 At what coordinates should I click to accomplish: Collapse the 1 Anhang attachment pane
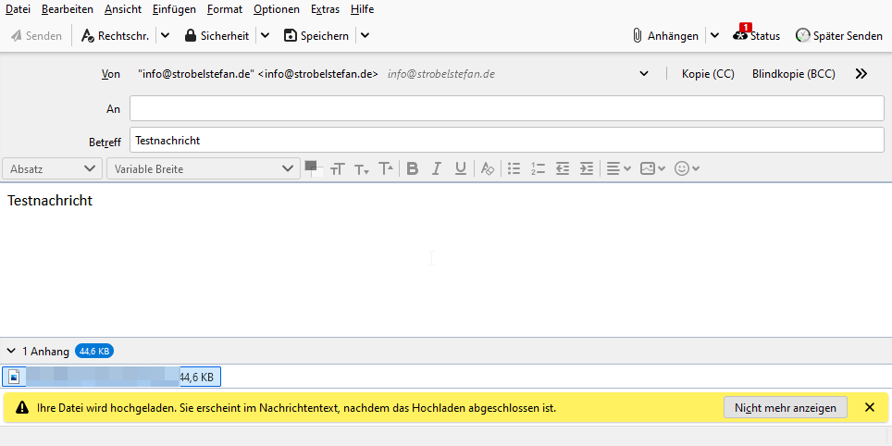coord(11,352)
